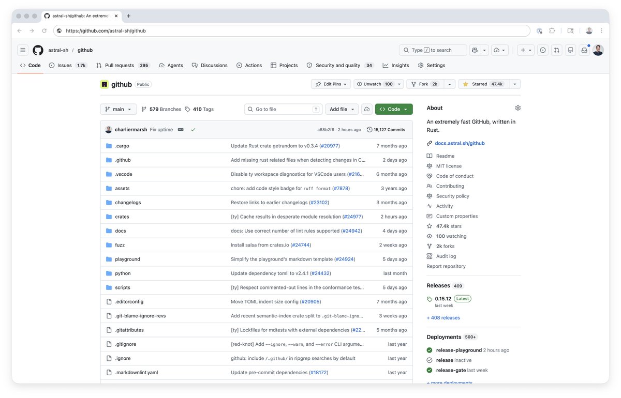Open the Add file dropdown
This screenshot has width=621, height=398.
(x=342, y=109)
